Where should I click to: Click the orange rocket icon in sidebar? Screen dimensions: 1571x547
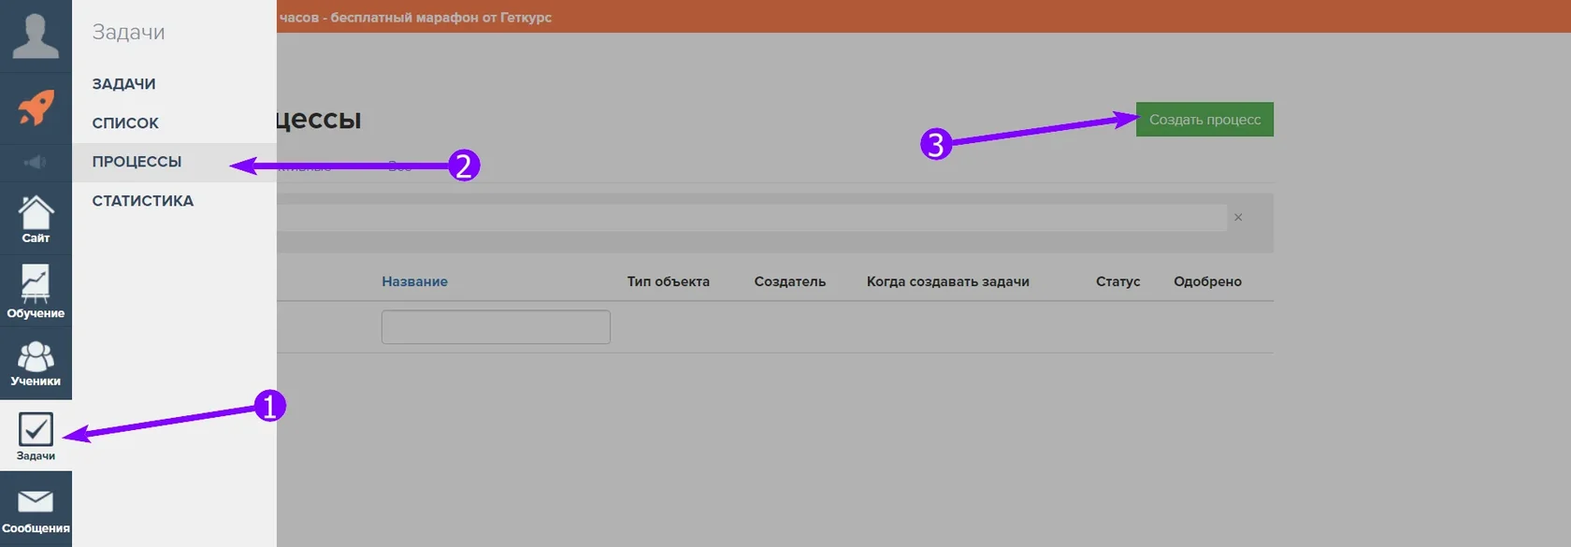click(x=36, y=108)
